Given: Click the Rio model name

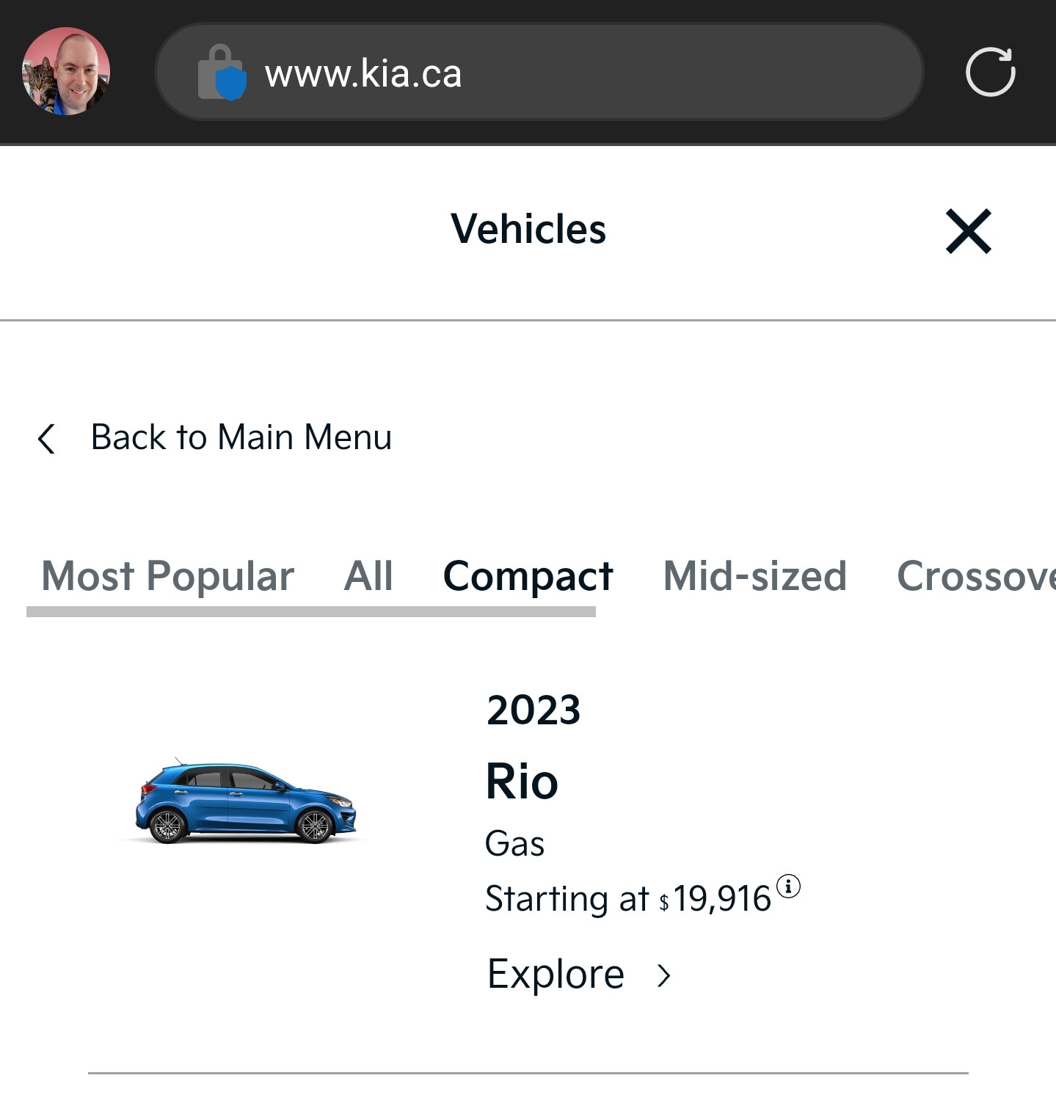Looking at the screenshot, I should [x=522, y=781].
